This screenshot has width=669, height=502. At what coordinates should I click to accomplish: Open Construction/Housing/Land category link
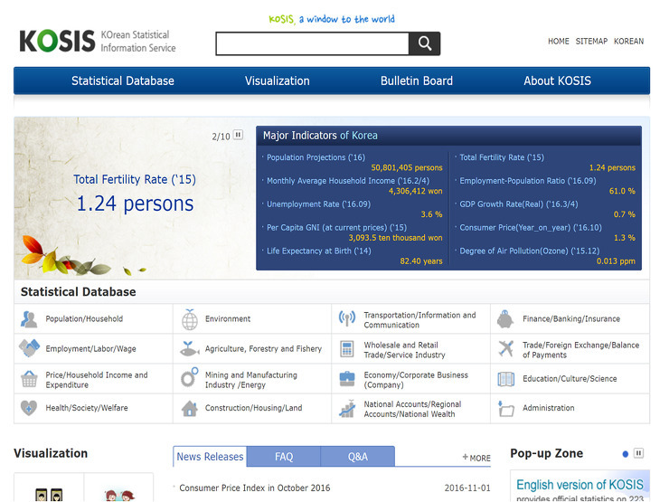click(x=253, y=408)
